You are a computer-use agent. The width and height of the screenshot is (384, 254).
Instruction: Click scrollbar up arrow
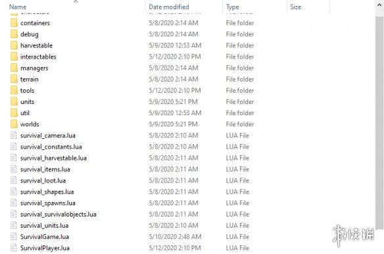point(379,5)
